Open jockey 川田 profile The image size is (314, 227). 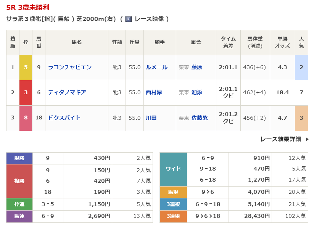(x=151, y=118)
